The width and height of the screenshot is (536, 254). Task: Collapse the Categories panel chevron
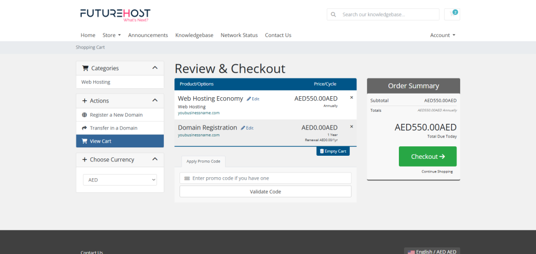click(155, 68)
